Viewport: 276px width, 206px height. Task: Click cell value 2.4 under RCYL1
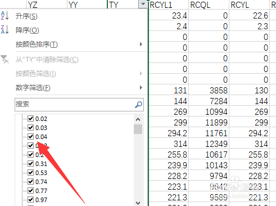[x=169, y=26]
